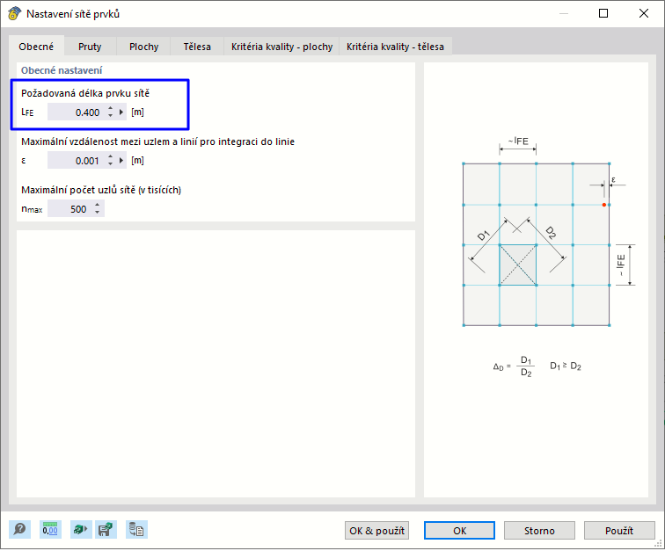Click the LFE value field 0.400
The image size is (665, 551).
click(76, 112)
